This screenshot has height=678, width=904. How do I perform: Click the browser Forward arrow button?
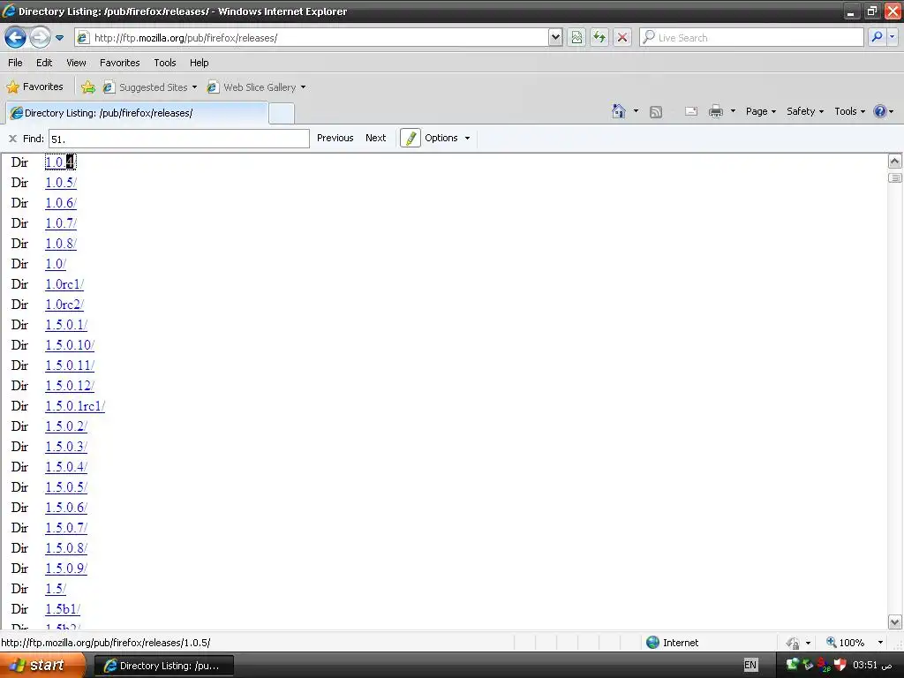(x=40, y=38)
